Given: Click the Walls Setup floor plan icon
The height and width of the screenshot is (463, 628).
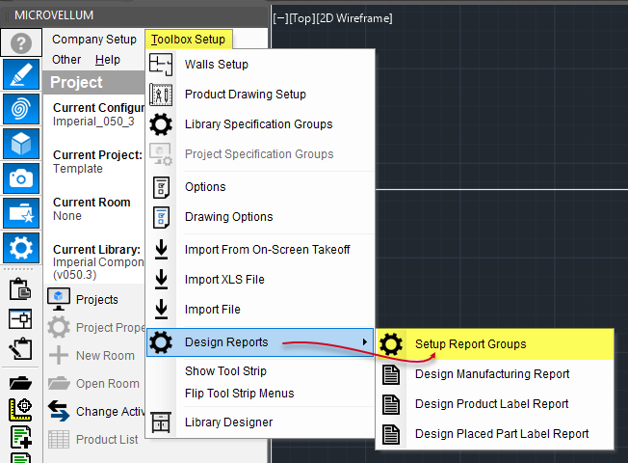Looking at the screenshot, I should pyautogui.click(x=161, y=65).
